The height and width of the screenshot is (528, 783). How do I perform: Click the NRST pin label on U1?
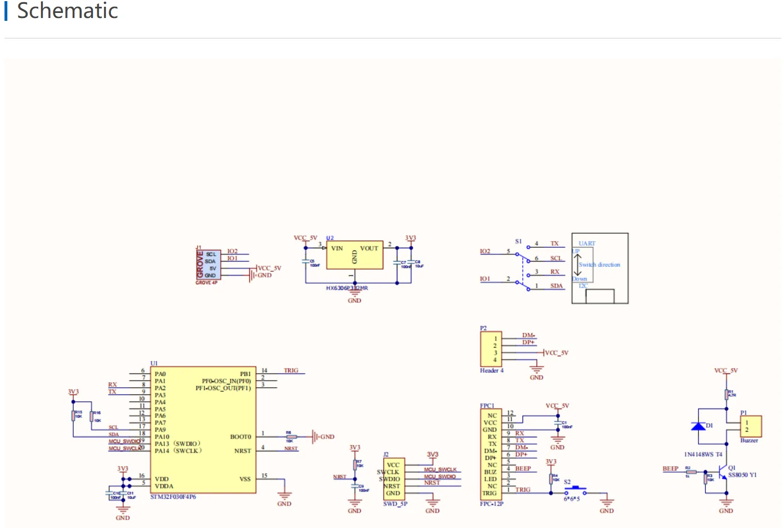click(243, 451)
